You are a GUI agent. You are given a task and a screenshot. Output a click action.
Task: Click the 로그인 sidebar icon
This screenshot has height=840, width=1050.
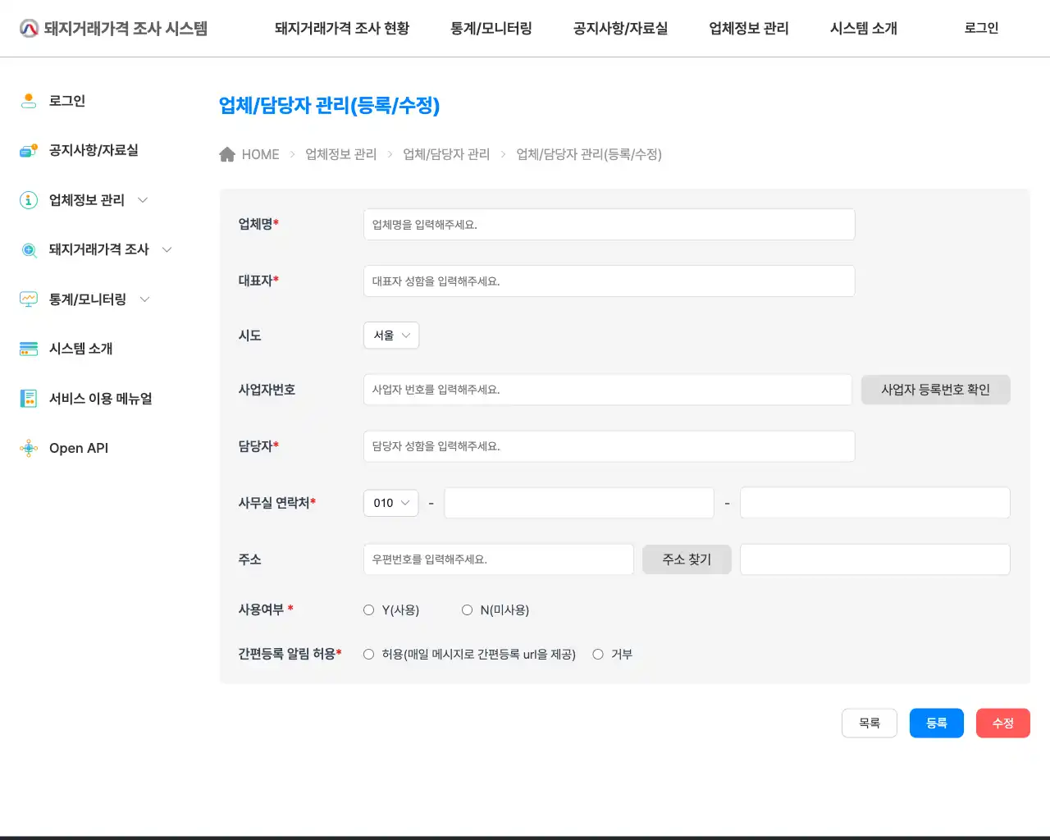click(29, 100)
